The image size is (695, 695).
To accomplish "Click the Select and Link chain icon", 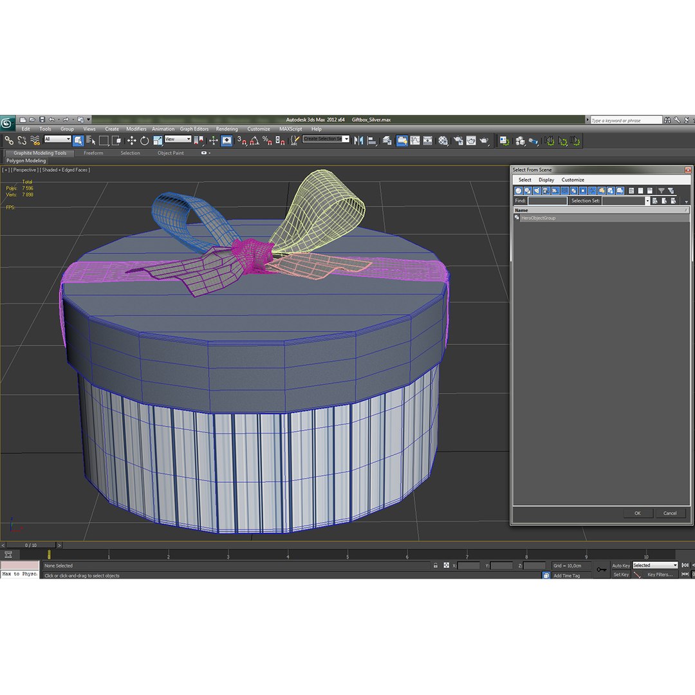I will tap(9, 140).
